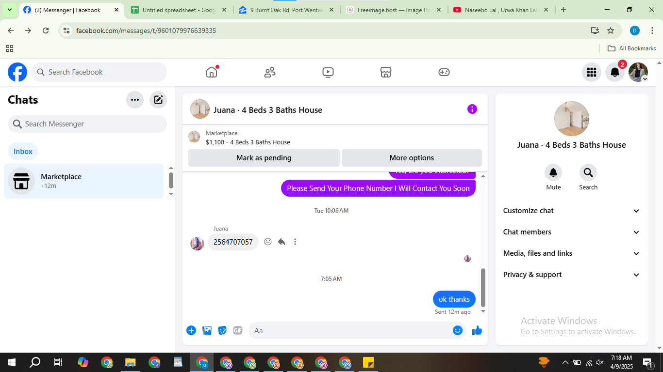
Task: Open a new browser tab
Action: 563,10
